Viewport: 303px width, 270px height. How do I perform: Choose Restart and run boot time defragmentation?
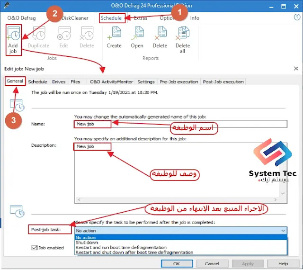point(181,247)
